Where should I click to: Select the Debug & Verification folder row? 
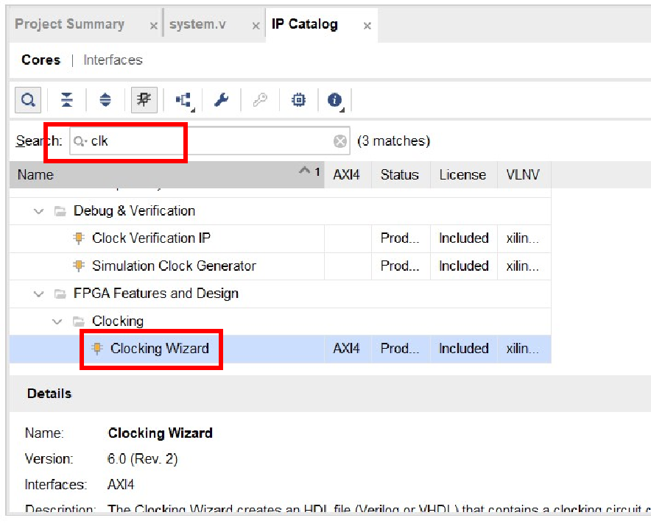tap(281, 211)
